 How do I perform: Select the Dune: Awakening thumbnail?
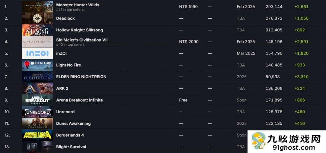coord(37,123)
